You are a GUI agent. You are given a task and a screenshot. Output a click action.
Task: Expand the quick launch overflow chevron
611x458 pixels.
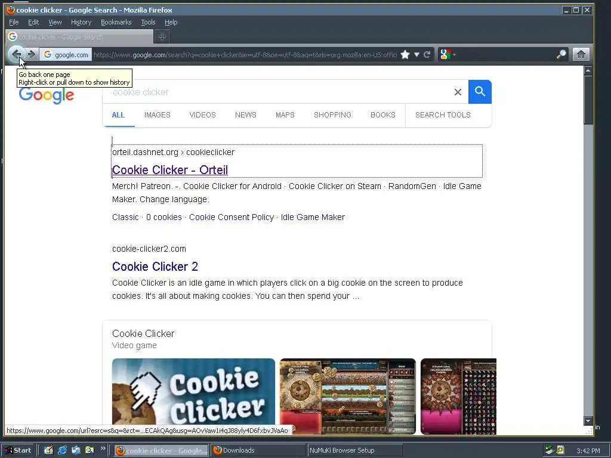103,448
